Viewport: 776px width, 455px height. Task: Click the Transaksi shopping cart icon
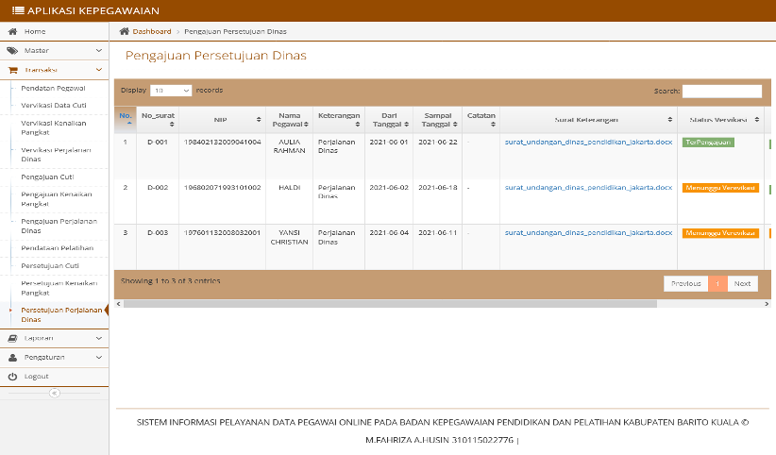coord(13,70)
